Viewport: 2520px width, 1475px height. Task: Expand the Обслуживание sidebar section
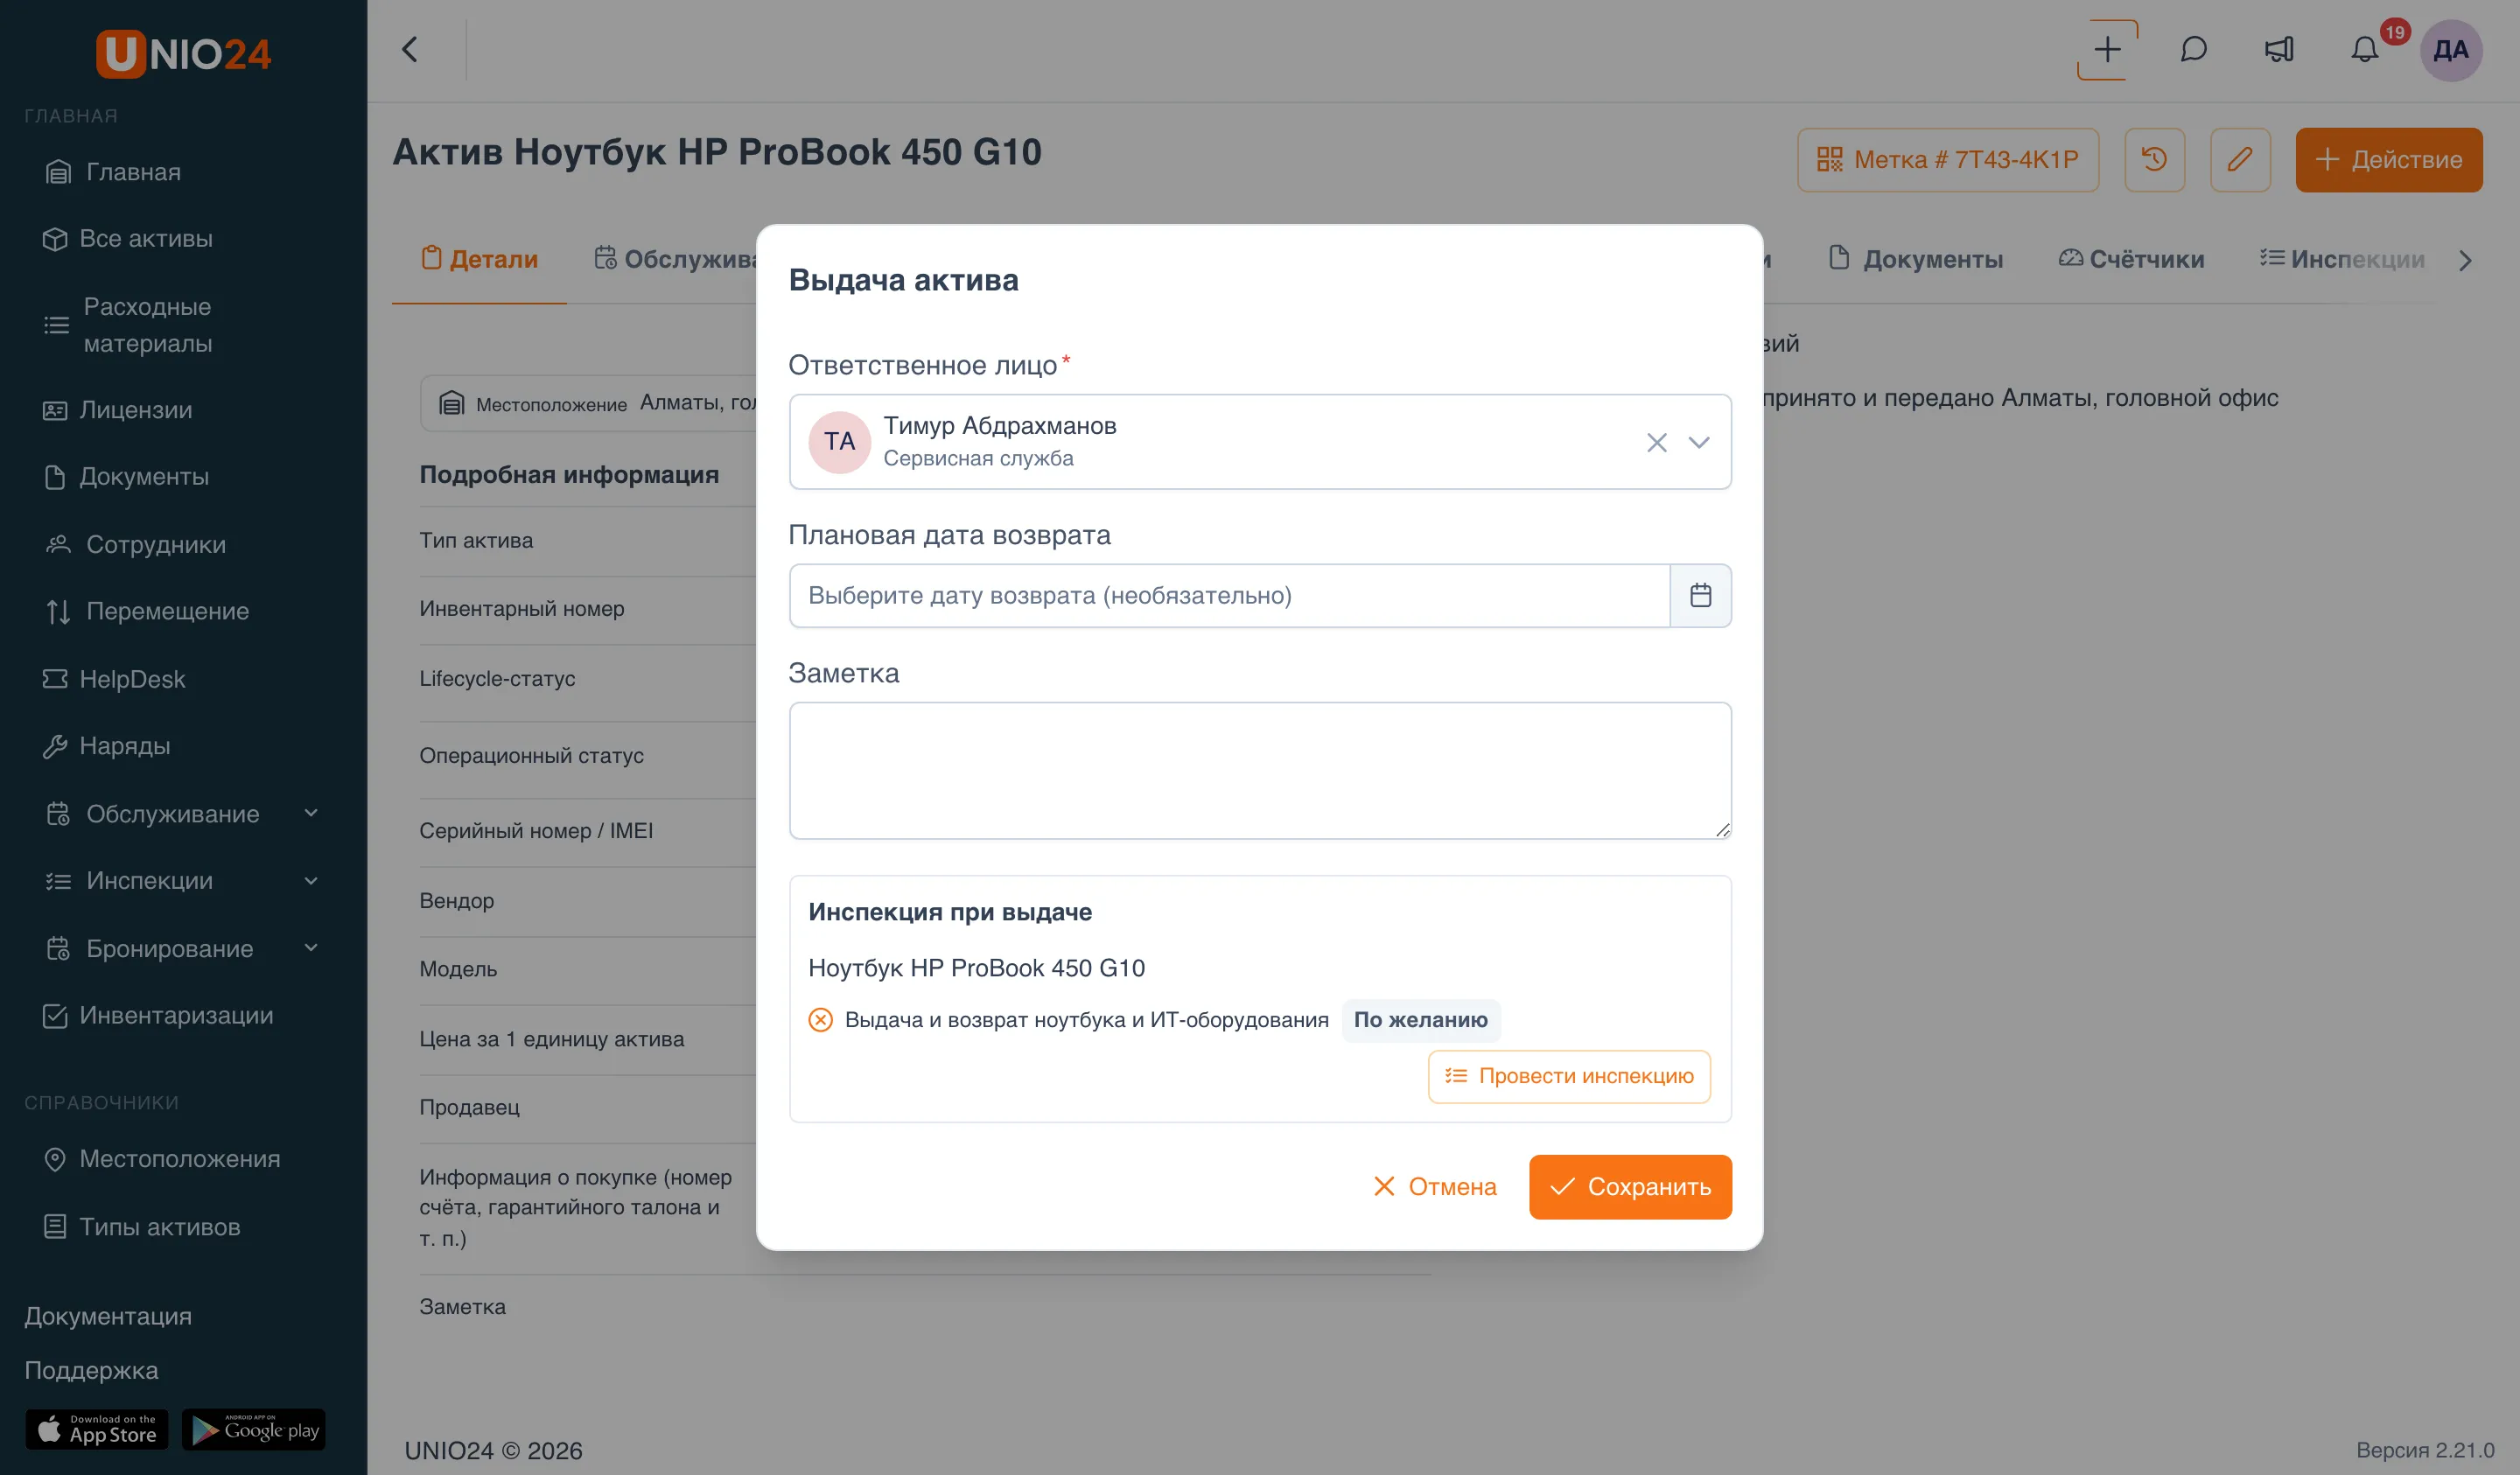tap(182, 814)
